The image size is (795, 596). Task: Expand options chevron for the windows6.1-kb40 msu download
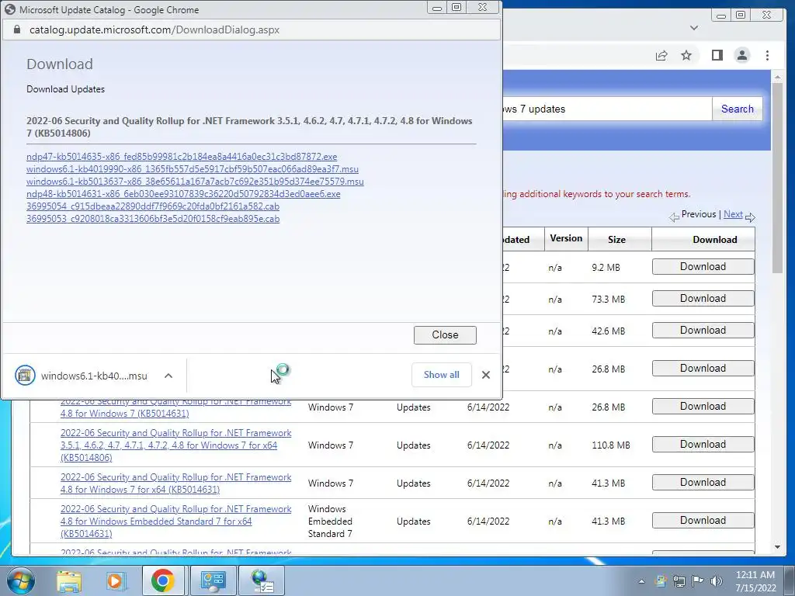(x=168, y=376)
